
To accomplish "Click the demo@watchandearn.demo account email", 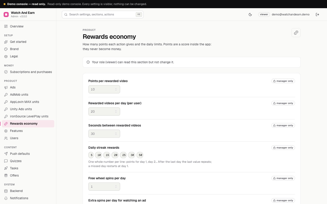I will [x=290, y=15].
